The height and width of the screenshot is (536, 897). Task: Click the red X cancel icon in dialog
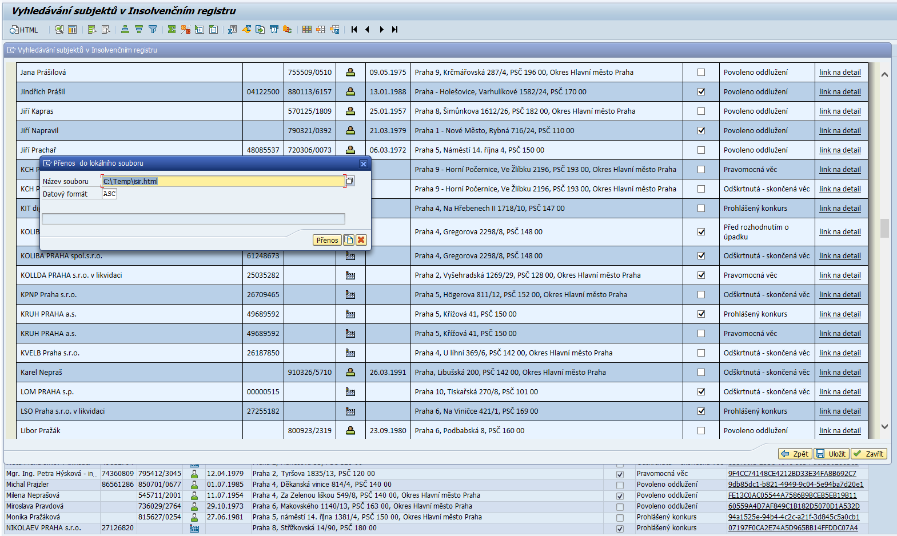coord(361,240)
